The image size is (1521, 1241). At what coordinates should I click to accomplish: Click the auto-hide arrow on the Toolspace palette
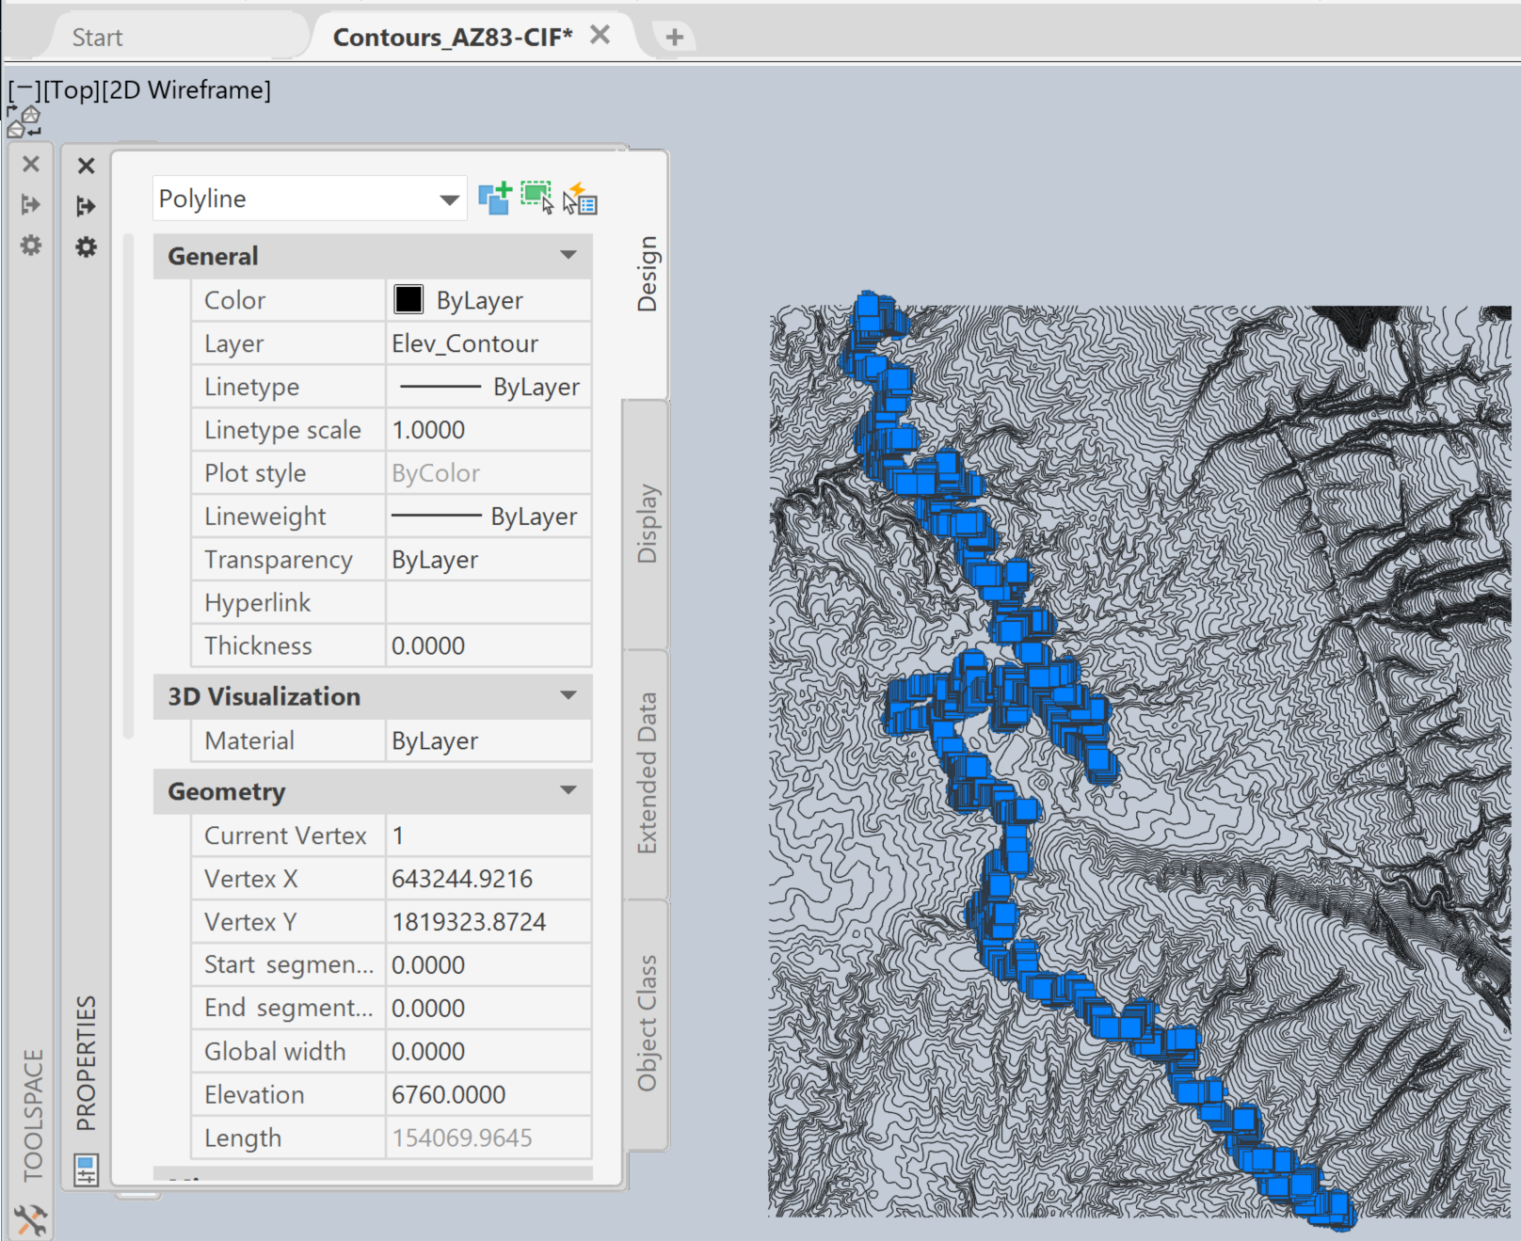pyautogui.click(x=31, y=205)
